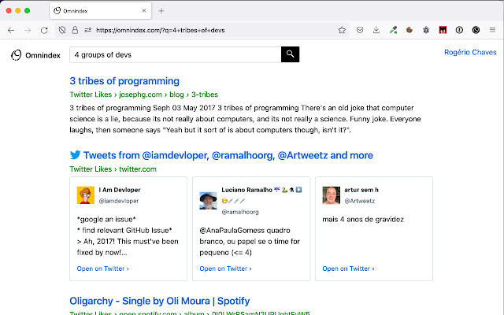Click the Twitter bird icon

click(x=76, y=155)
